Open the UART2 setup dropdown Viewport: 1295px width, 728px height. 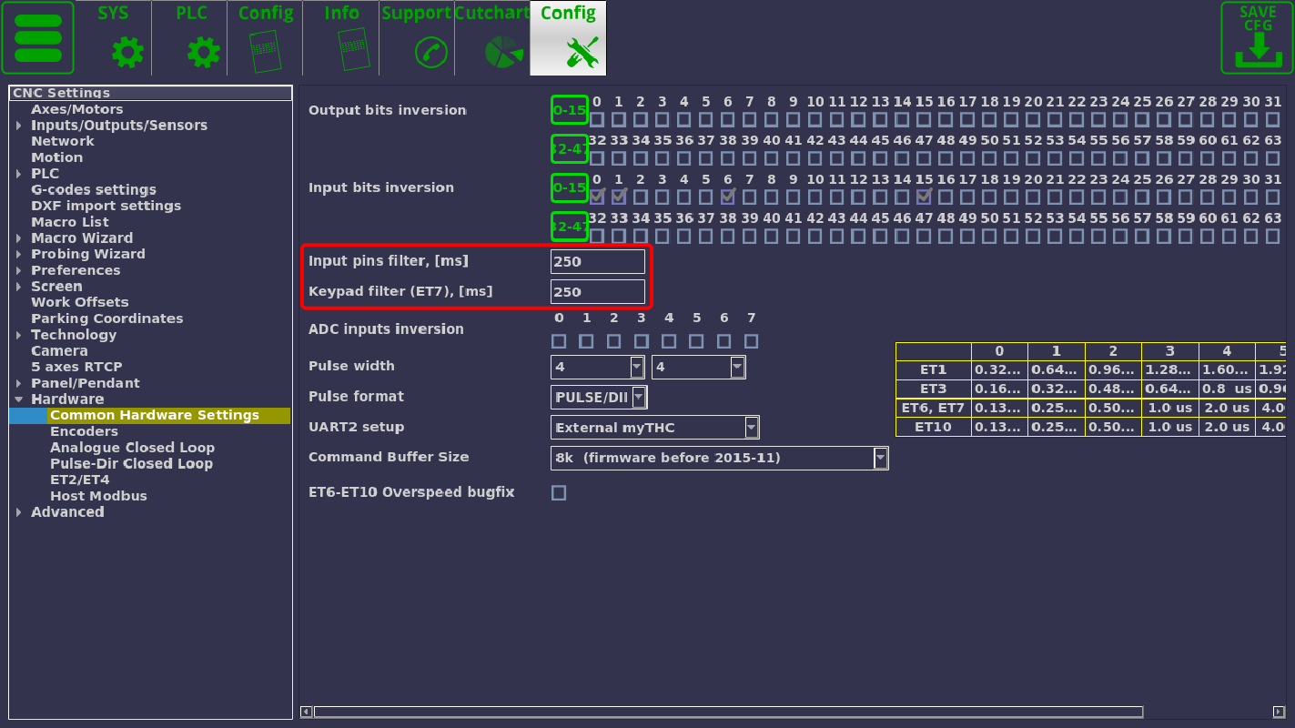(x=751, y=428)
